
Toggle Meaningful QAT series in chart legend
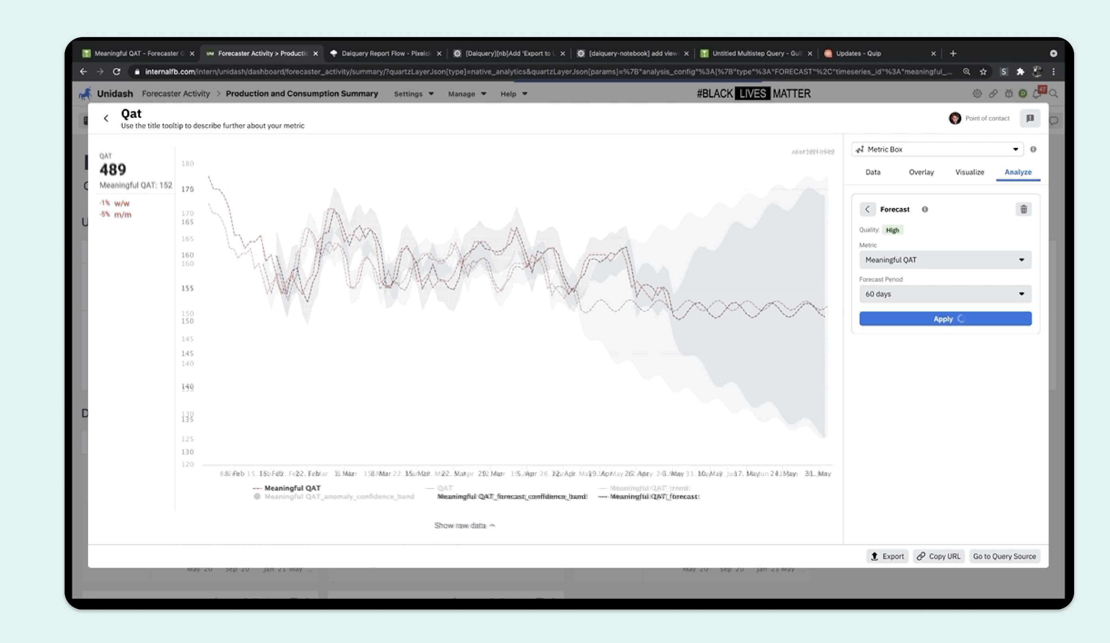click(292, 488)
